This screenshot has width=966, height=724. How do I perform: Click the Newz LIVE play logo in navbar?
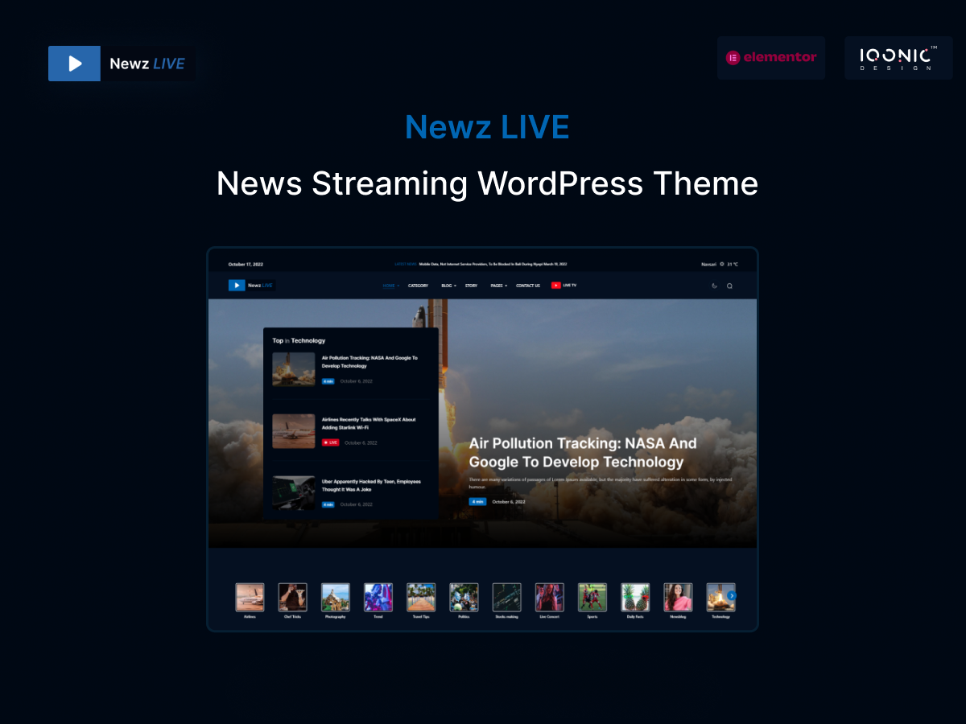pos(237,285)
